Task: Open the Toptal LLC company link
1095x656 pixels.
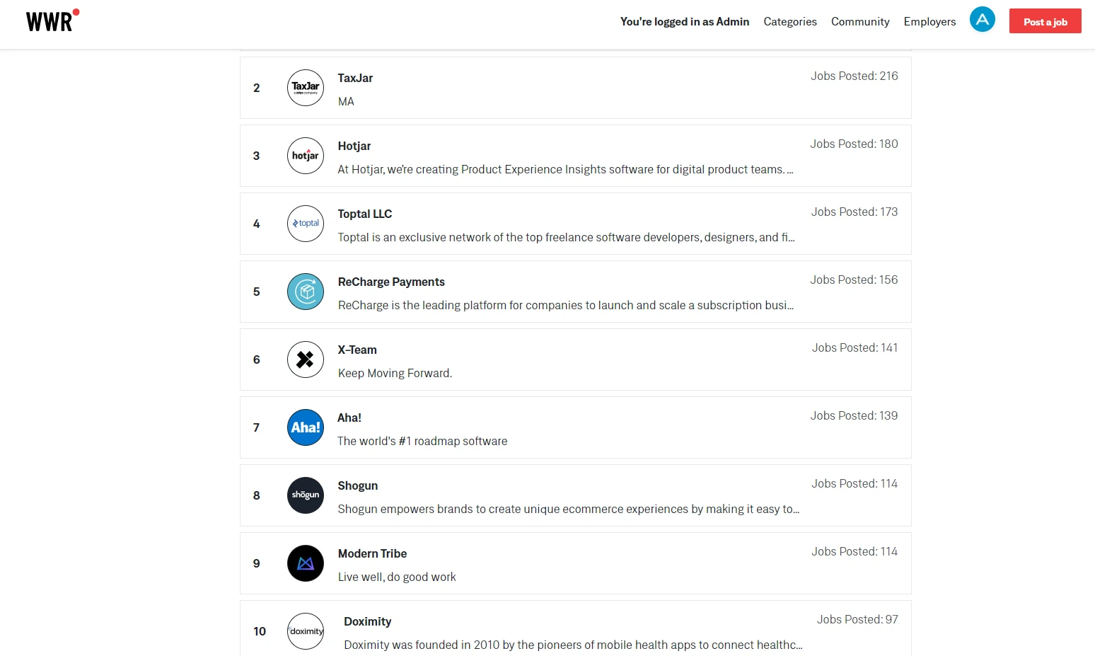Action: click(365, 214)
